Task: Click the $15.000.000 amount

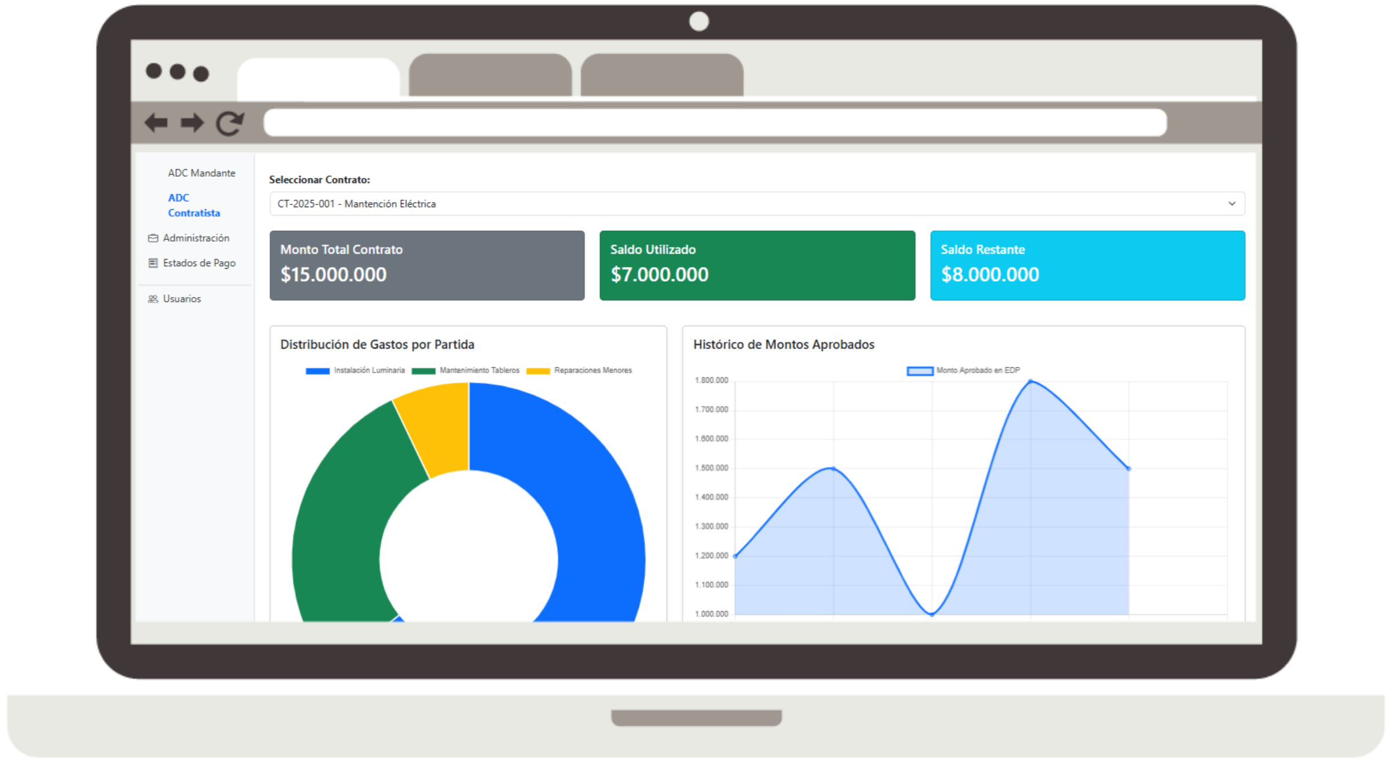Action: [333, 275]
